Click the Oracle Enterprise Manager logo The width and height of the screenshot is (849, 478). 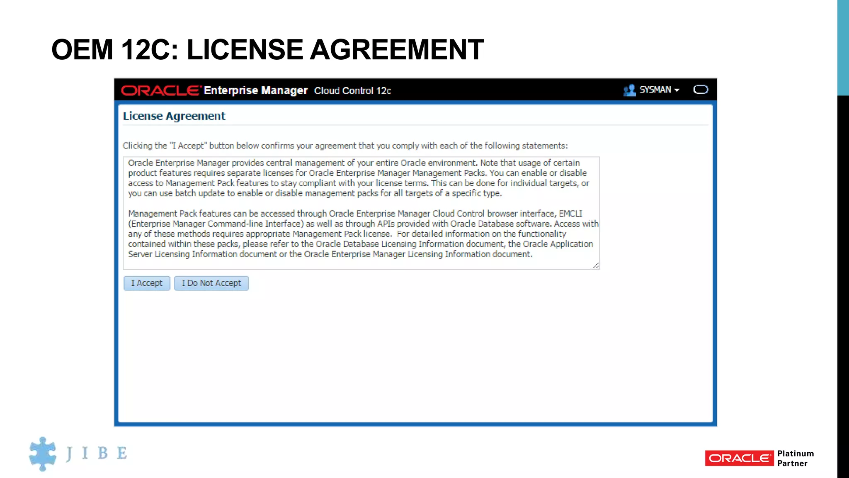[x=214, y=90]
